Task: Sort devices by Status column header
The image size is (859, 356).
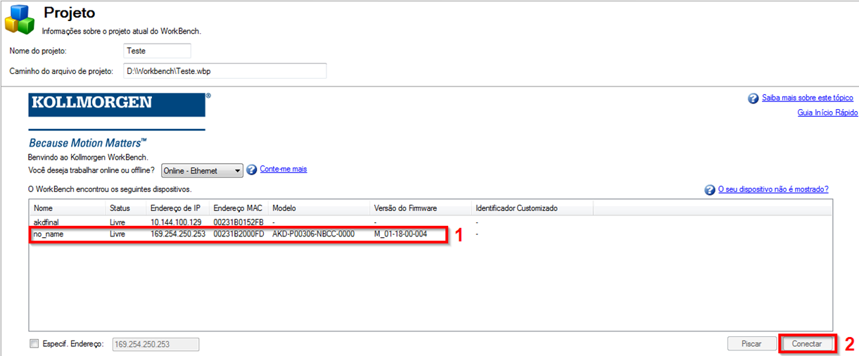Action: 127,208
